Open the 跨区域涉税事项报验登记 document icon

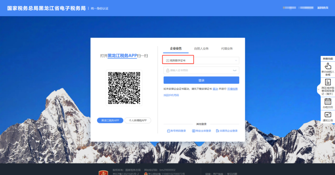click(328, 82)
